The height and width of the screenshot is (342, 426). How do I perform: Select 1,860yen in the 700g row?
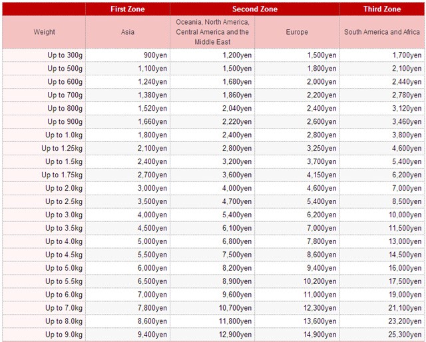pyautogui.click(x=237, y=95)
